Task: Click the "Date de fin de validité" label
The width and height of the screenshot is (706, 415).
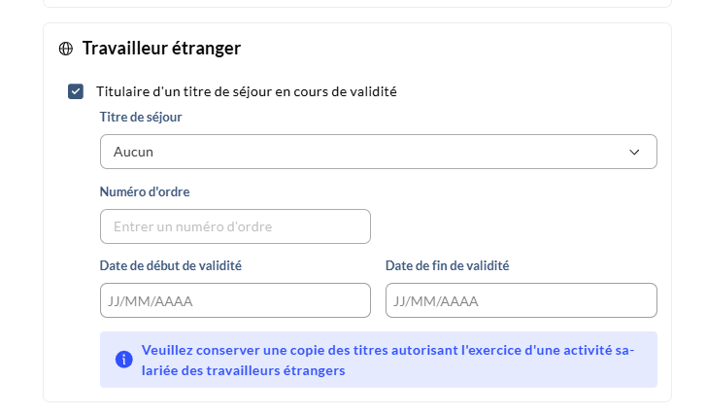Action: (448, 264)
